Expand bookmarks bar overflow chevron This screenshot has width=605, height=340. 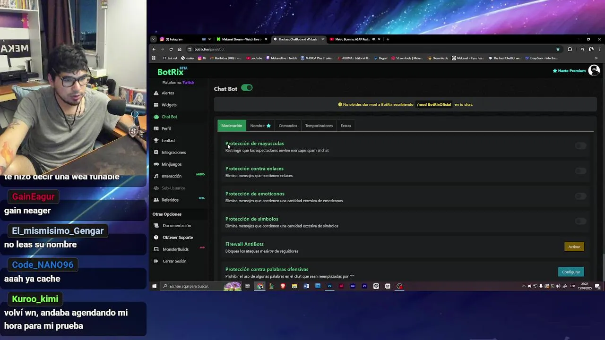click(596, 58)
